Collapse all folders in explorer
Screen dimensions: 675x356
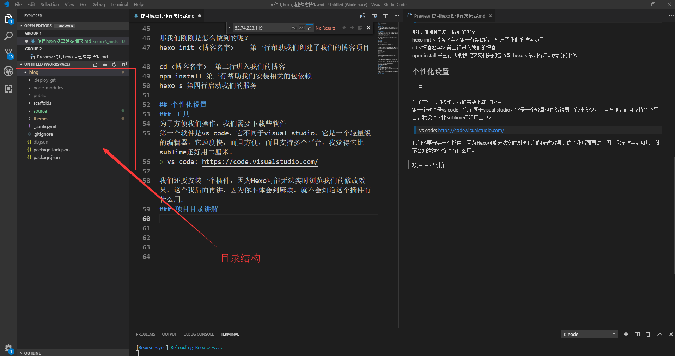124,64
